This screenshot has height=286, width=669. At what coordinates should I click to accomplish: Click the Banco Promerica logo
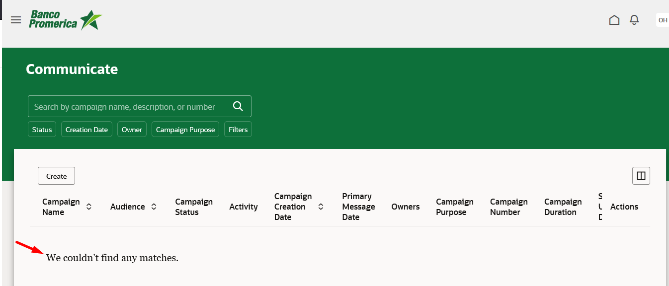[x=66, y=20]
